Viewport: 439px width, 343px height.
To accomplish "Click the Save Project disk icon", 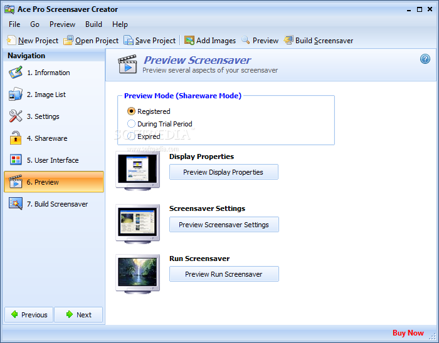I will pos(129,40).
